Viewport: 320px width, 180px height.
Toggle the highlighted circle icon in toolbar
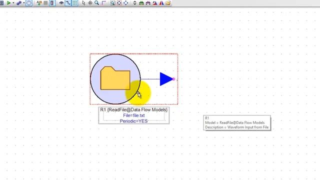tap(29, 3)
